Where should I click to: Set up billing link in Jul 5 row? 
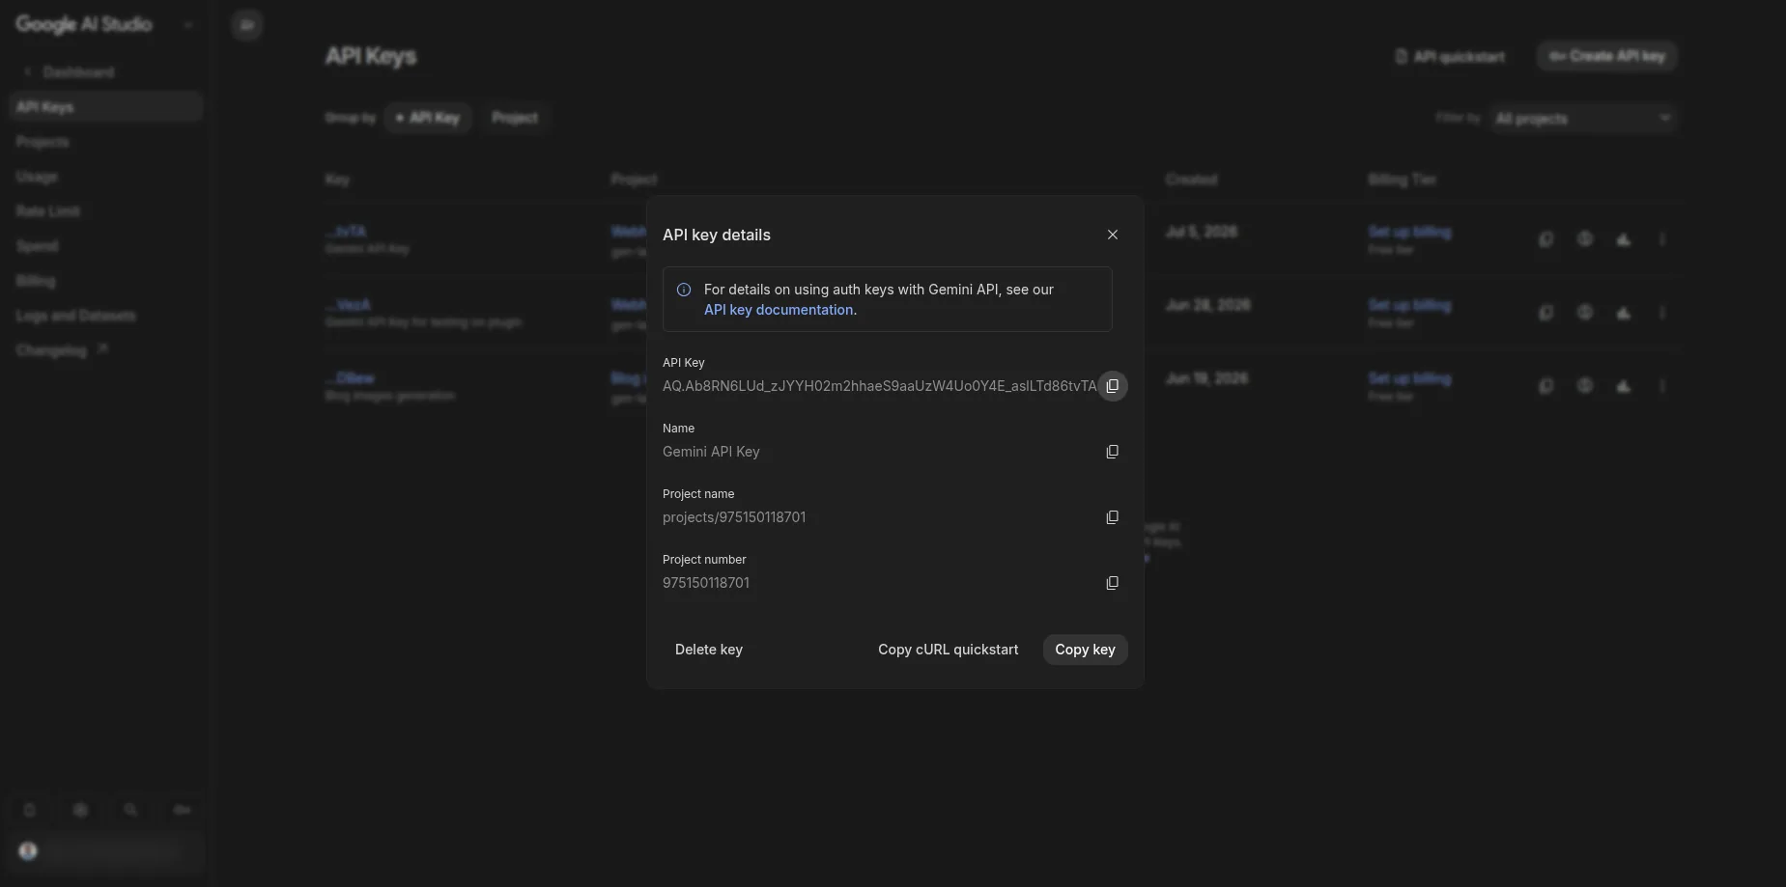pos(1409,232)
